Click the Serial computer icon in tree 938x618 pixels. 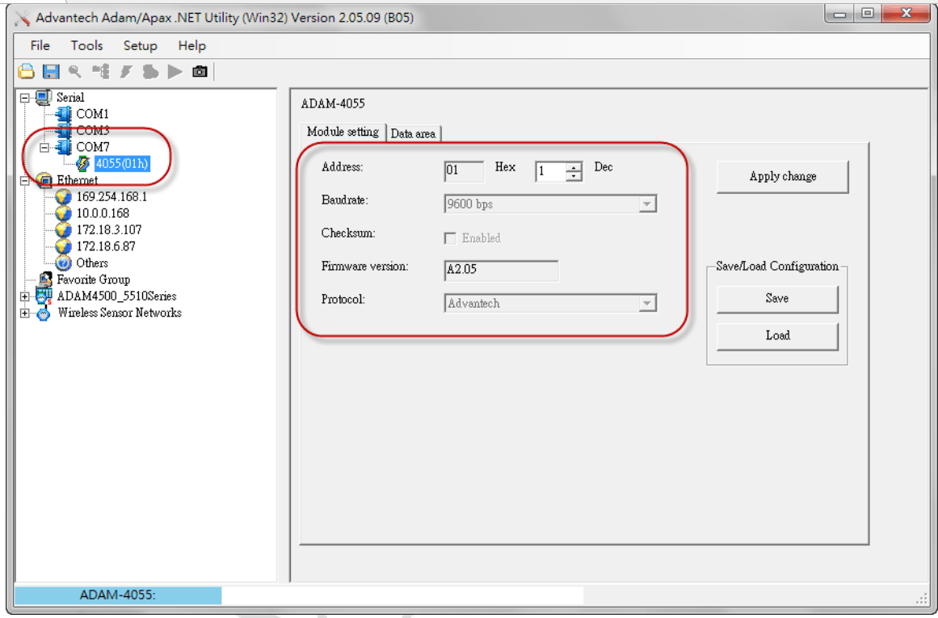pyautogui.click(x=44, y=97)
